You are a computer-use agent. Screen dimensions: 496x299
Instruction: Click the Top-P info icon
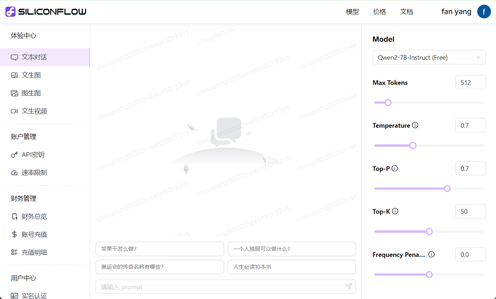point(395,168)
